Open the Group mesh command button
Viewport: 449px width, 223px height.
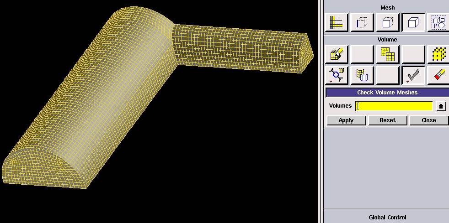click(x=438, y=22)
